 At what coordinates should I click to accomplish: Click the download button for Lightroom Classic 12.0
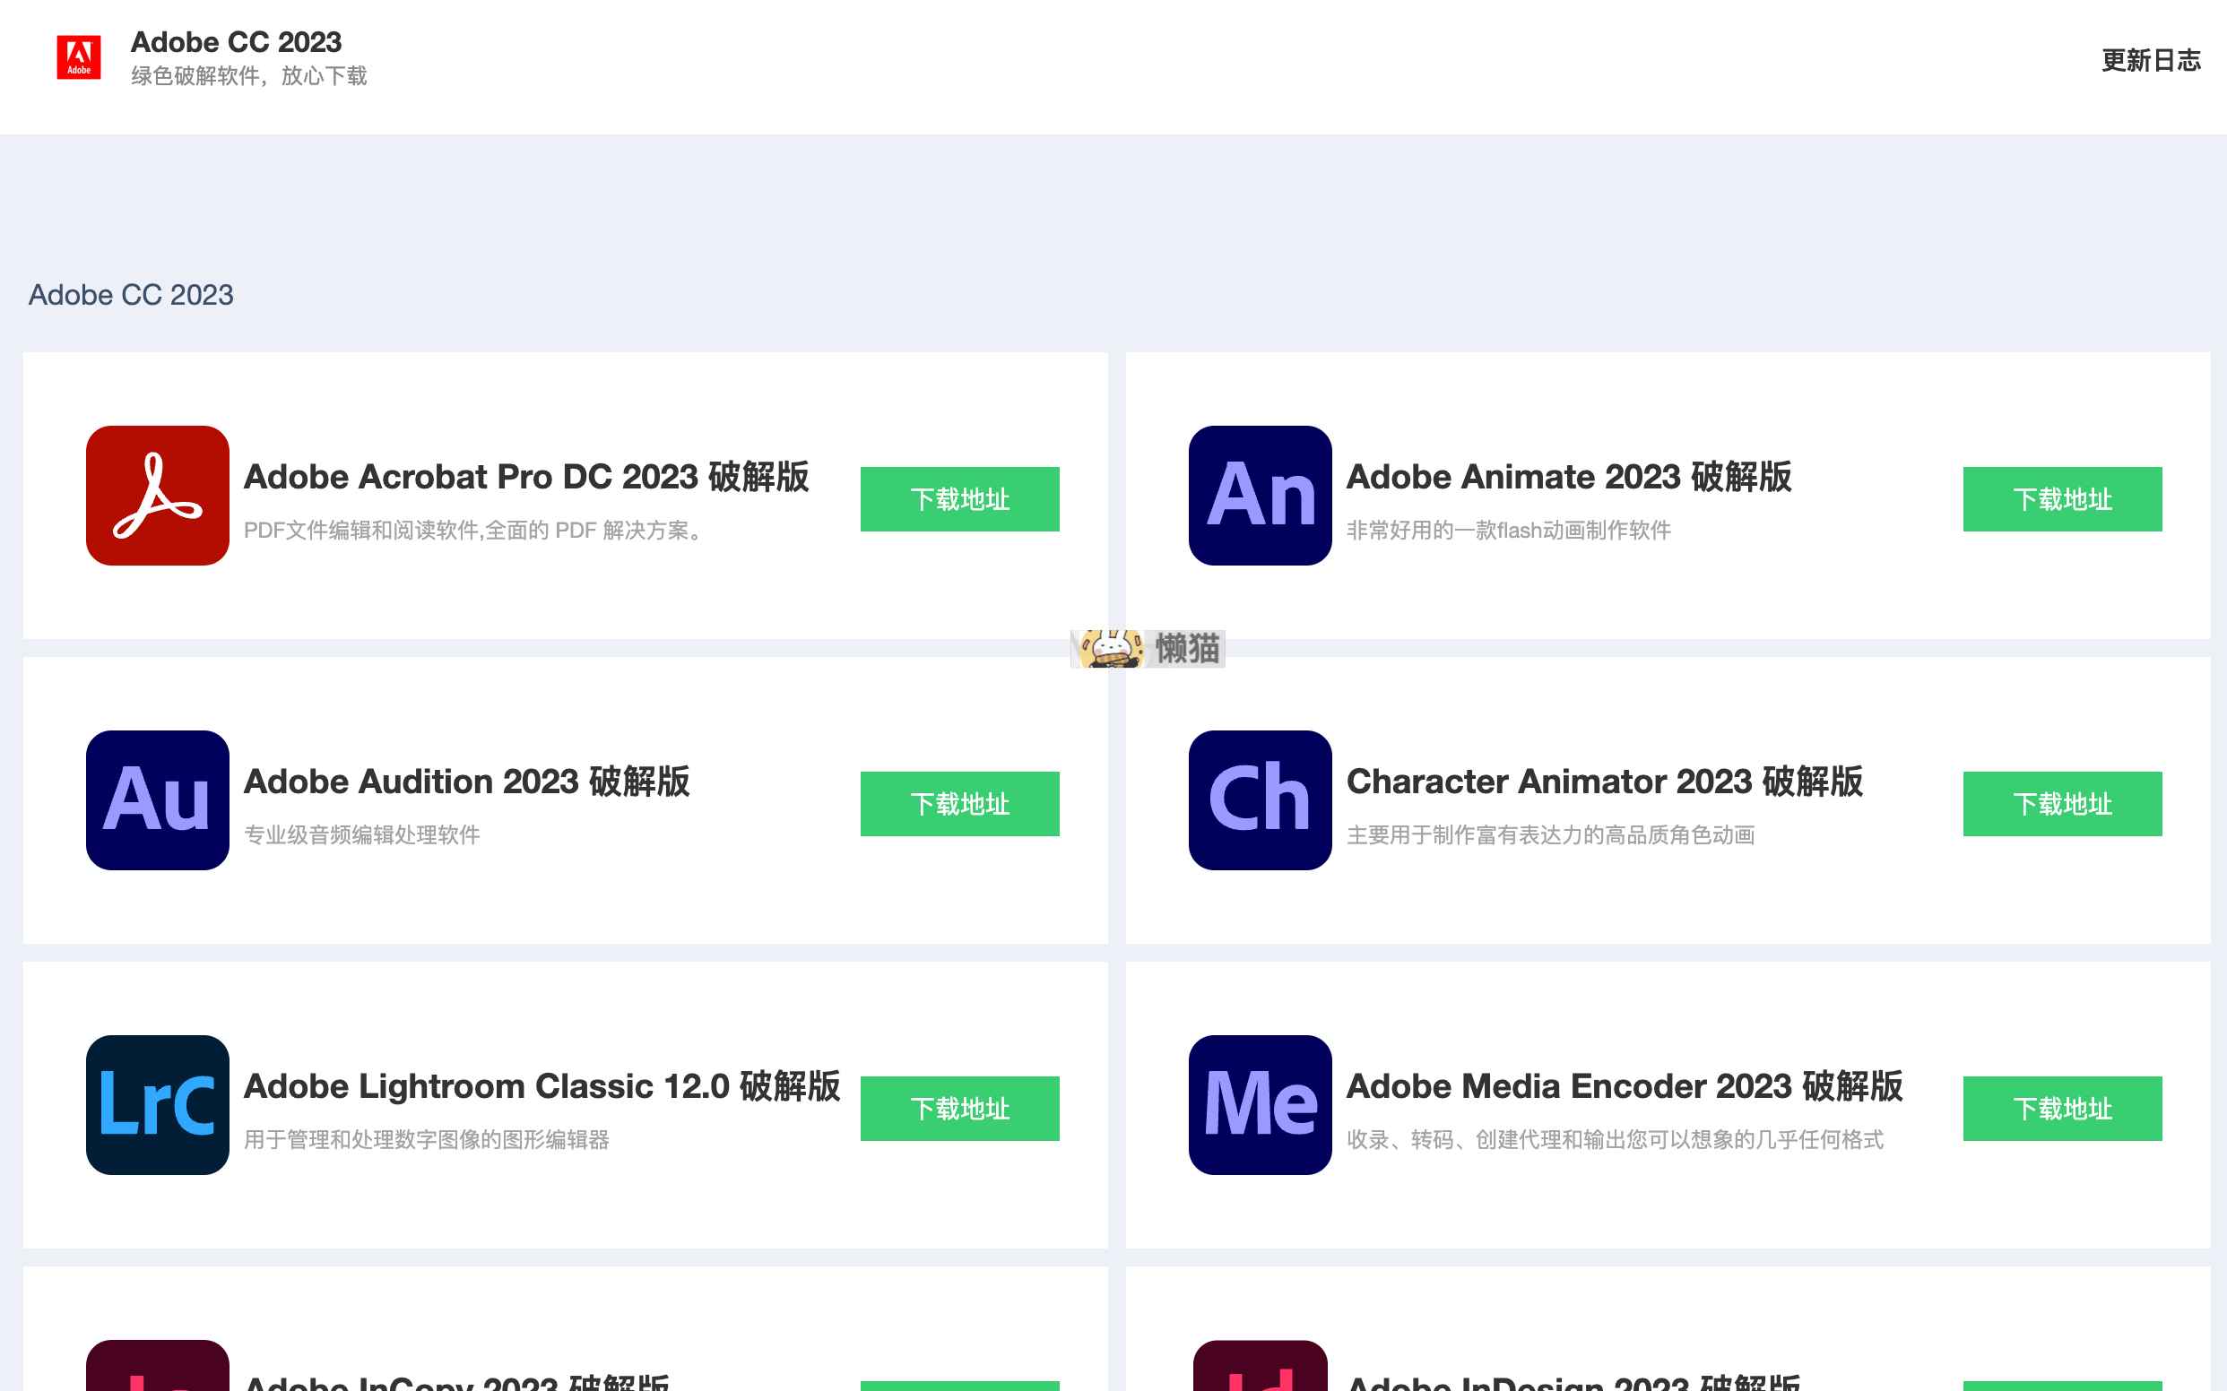pos(959,1108)
